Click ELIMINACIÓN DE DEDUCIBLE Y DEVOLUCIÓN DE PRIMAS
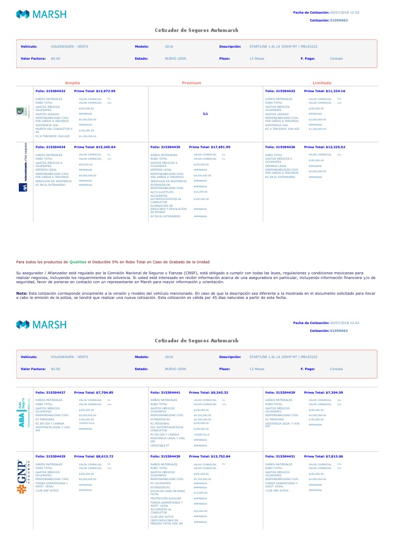The width and height of the screenshot is (402, 536). tap(169, 209)
